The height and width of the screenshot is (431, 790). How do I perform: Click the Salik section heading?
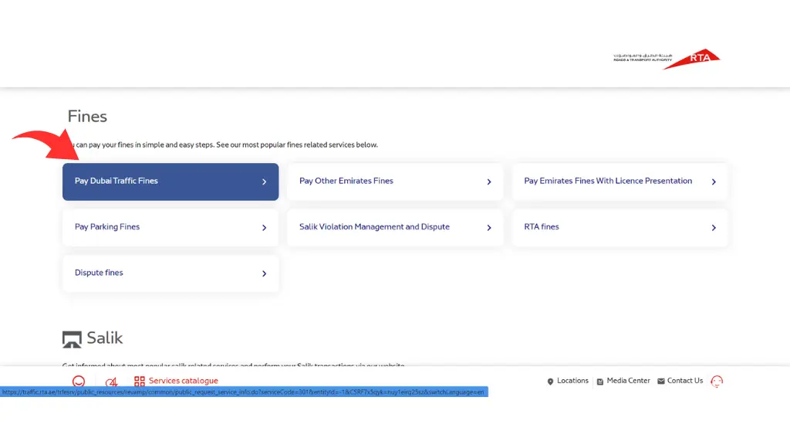click(x=104, y=338)
